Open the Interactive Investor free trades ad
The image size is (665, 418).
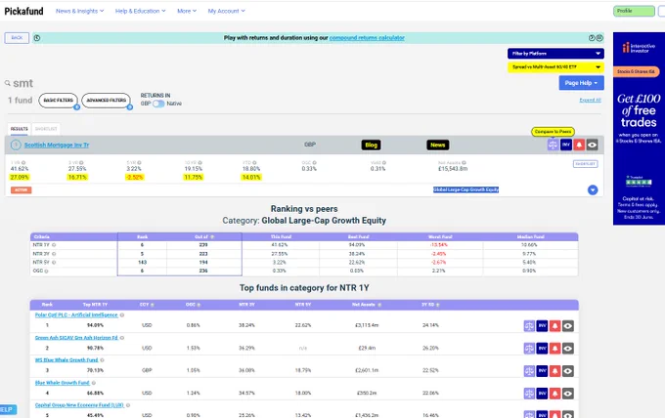pos(639,129)
